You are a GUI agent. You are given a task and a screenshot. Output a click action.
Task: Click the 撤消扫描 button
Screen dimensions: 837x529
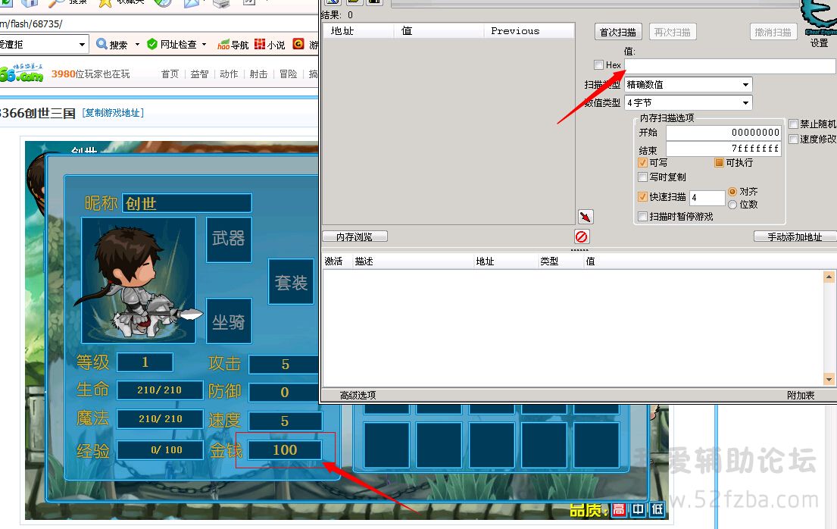(x=773, y=32)
